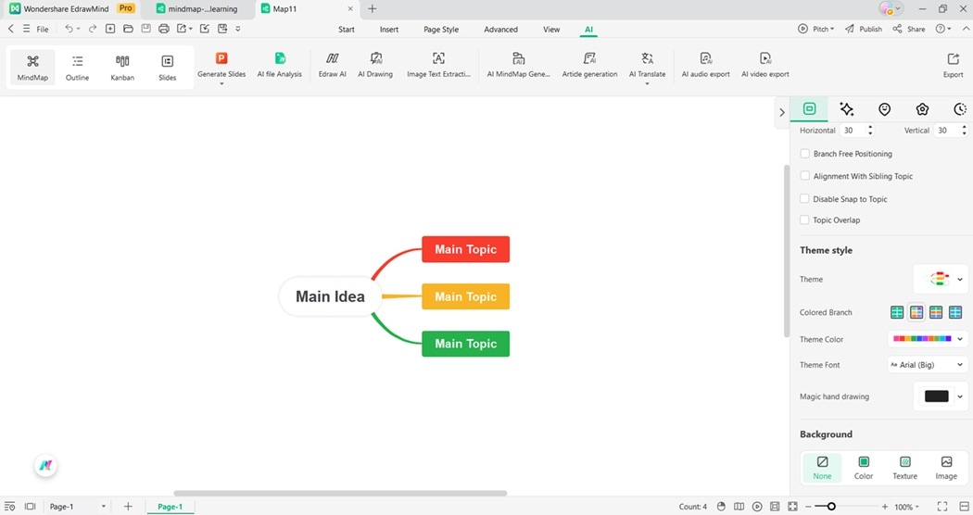
Task: Enable Branch Free Positioning checkbox
Action: coord(805,153)
